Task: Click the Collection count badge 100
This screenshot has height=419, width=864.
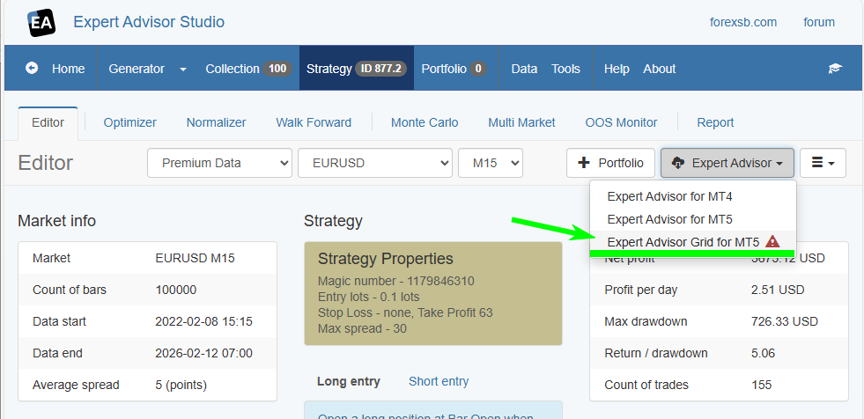Action: tap(277, 69)
